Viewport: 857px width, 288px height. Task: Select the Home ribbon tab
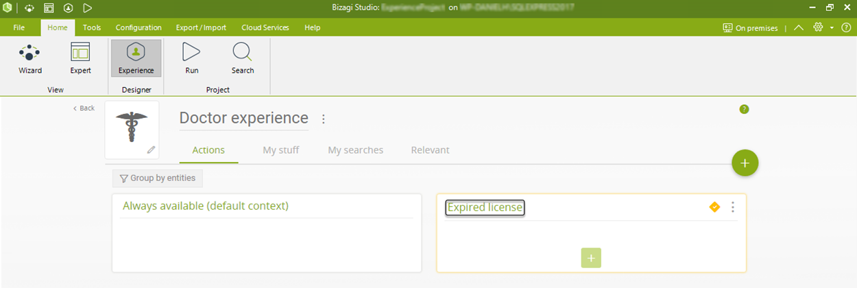point(58,28)
